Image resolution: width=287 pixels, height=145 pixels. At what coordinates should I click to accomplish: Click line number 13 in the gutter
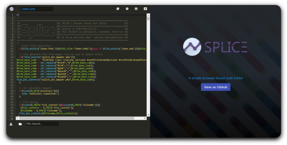(x=12, y=49)
